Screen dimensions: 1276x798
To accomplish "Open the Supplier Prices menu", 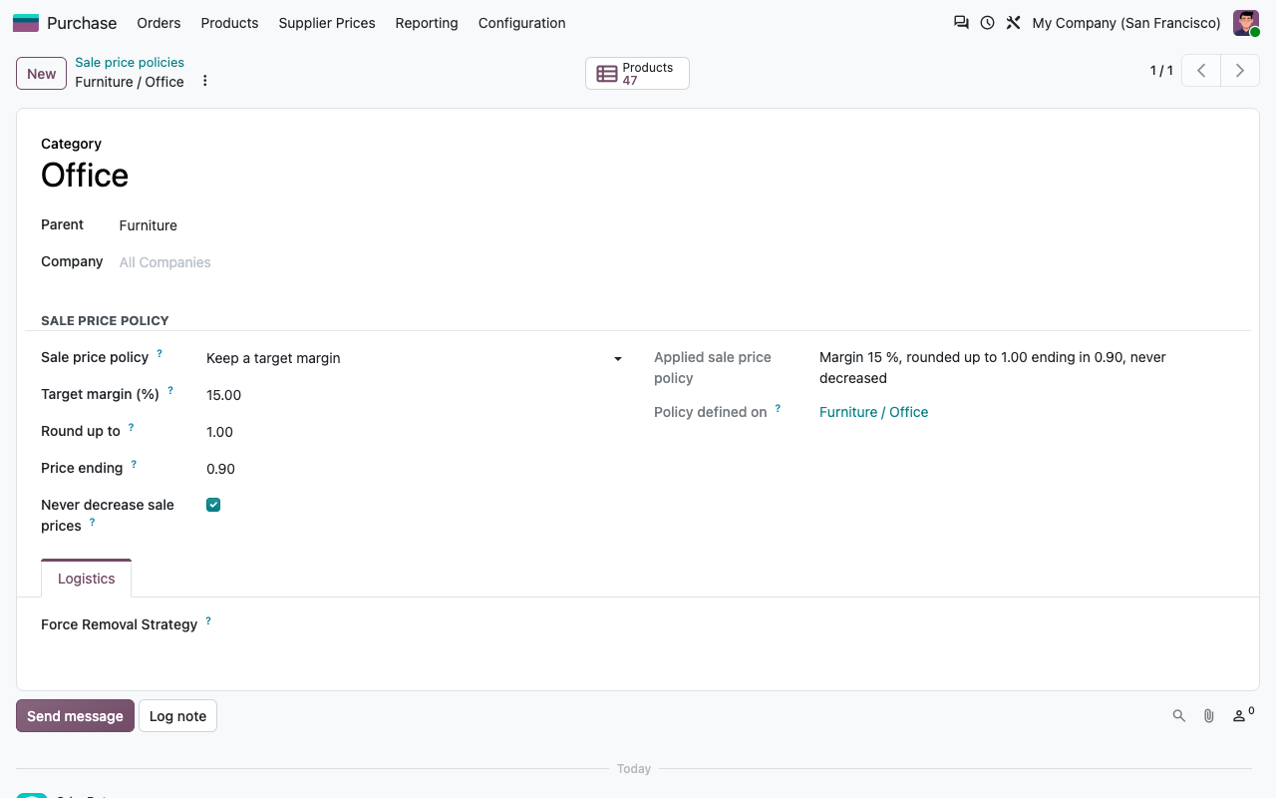I will (327, 23).
